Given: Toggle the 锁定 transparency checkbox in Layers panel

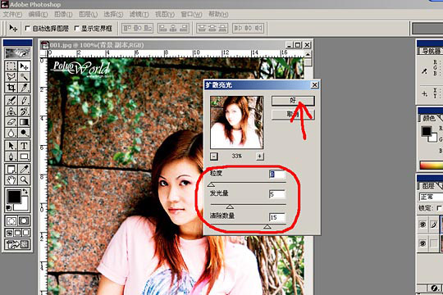Looking at the screenshot, I should (x=439, y=208).
